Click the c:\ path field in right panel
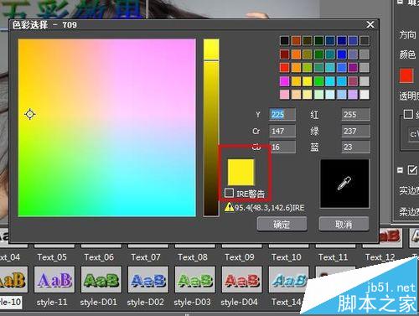This screenshot has height=316, width=419. 414,135
